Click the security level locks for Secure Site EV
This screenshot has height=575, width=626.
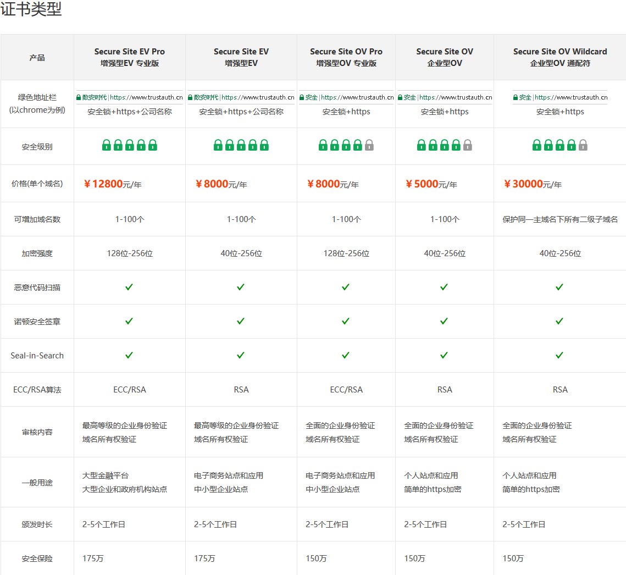coord(241,145)
